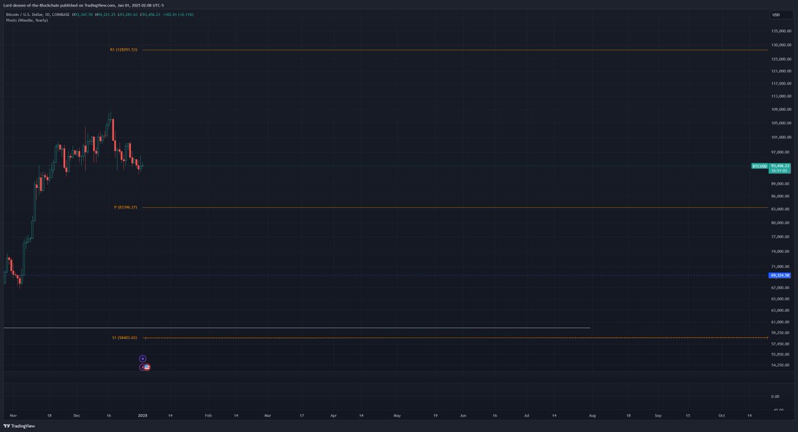Open the 1D interval selector
Viewport: 798px width, 432px height.
tap(47, 14)
